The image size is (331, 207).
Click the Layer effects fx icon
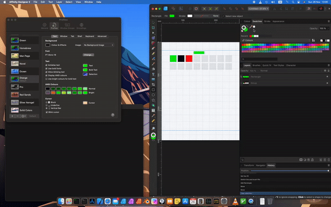tap(308, 160)
